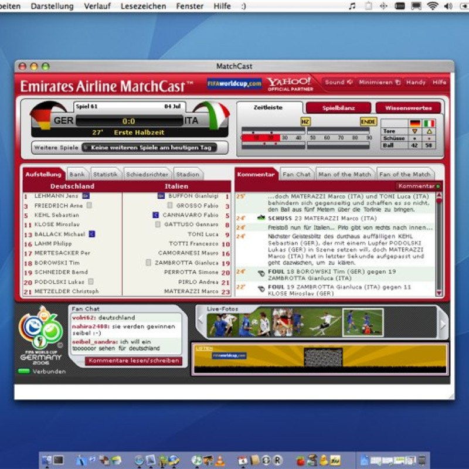Click Yahoo! Official Partner logo
This screenshot has width=469, height=469.
coord(290,84)
